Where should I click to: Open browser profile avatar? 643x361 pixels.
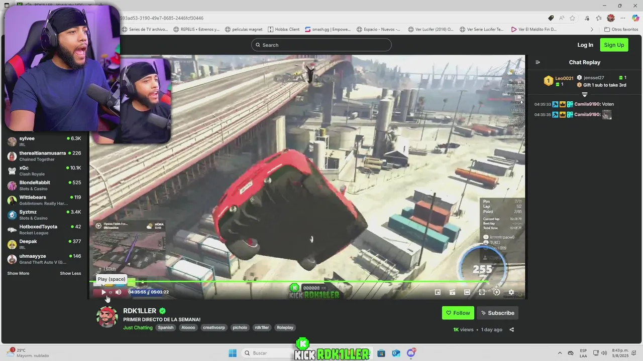pos(611,18)
